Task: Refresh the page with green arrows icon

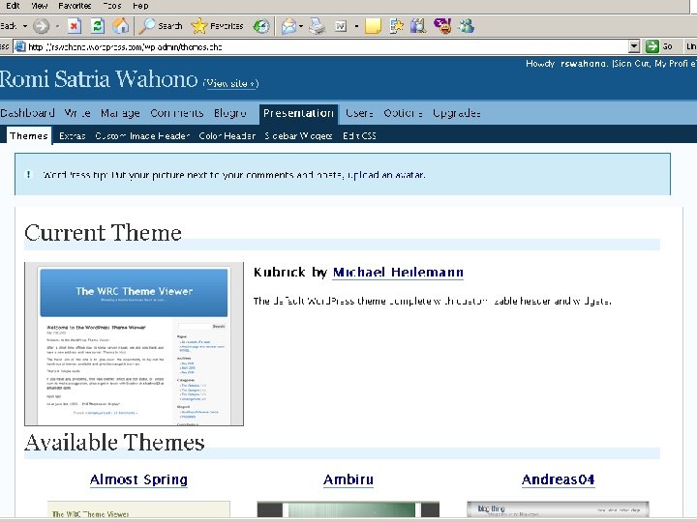Action: [x=98, y=26]
